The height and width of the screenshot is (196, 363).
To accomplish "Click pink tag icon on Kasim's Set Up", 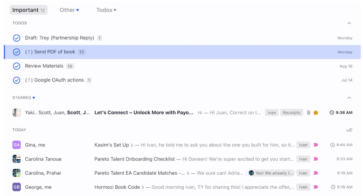I will [315, 145].
